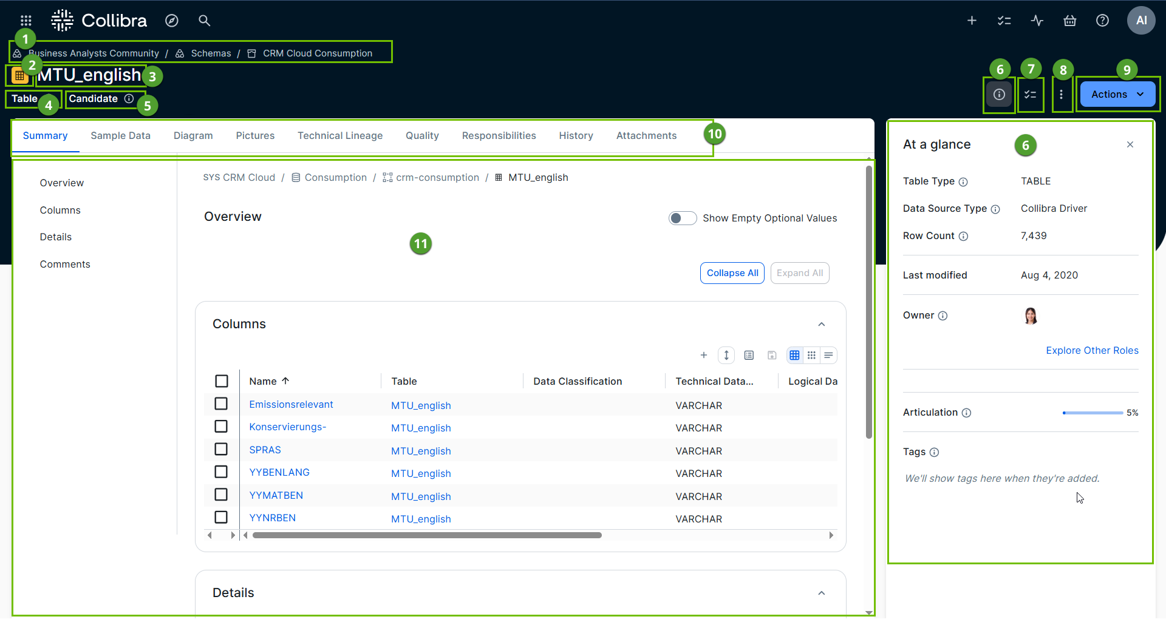Tick the SPRAS column checkbox
This screenshot has width=1166, height=625.
point(221,450)
